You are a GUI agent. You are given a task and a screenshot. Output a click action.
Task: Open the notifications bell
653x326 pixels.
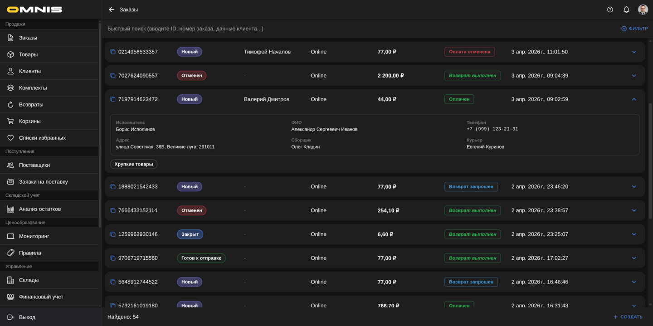[626, 10]
